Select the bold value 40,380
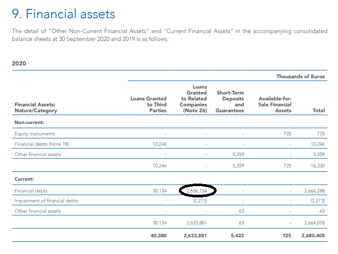The image size is (338, 254). [x=158, y=236]
